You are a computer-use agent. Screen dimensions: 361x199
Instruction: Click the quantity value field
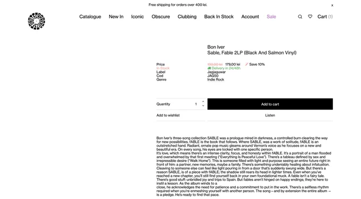tap(196, 104)
